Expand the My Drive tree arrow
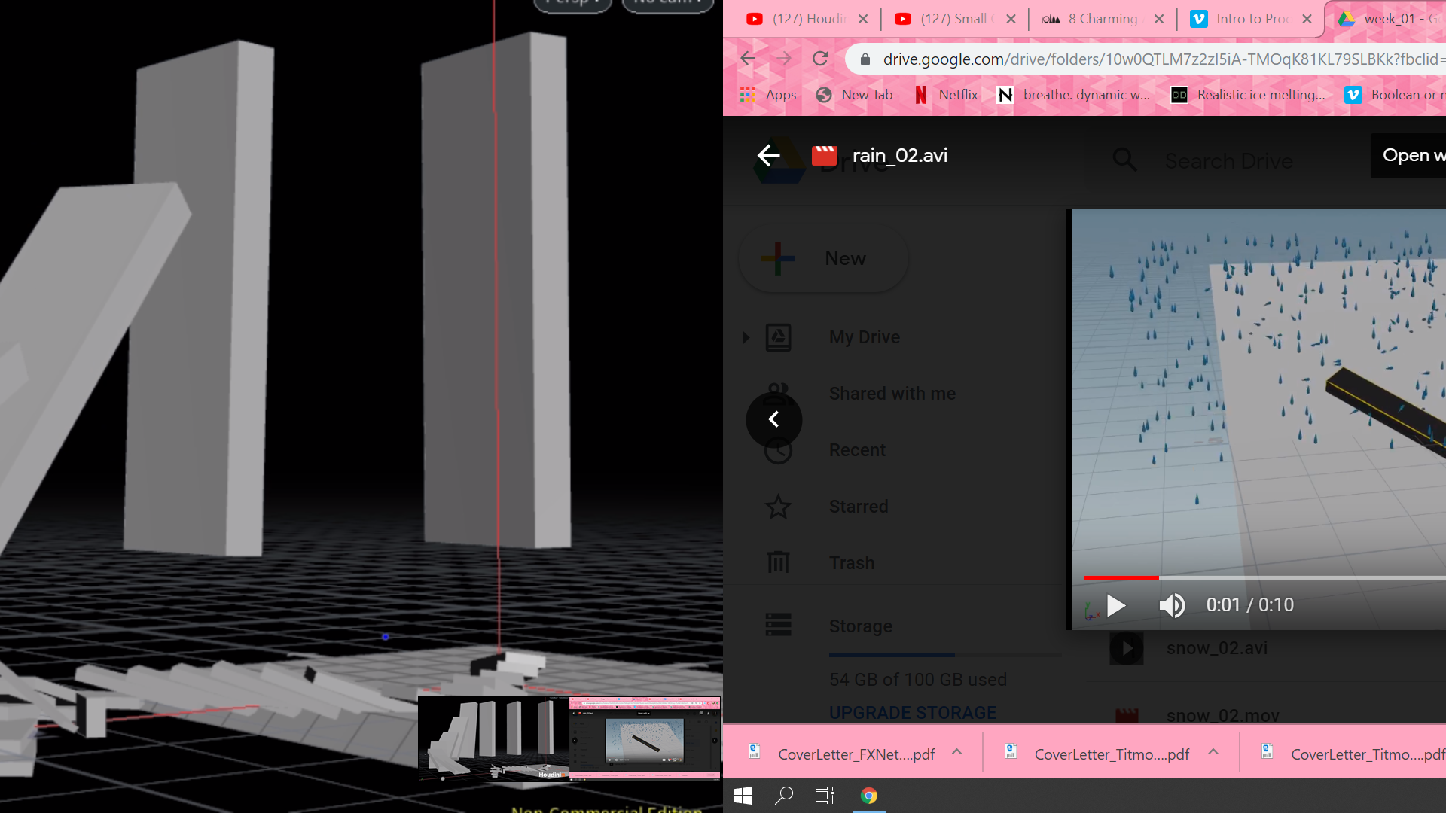1446x813 pixels. pos(746,337)
